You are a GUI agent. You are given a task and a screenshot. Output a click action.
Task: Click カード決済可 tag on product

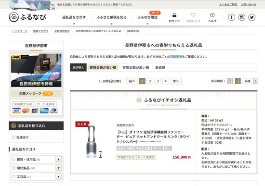coord(146,157)
